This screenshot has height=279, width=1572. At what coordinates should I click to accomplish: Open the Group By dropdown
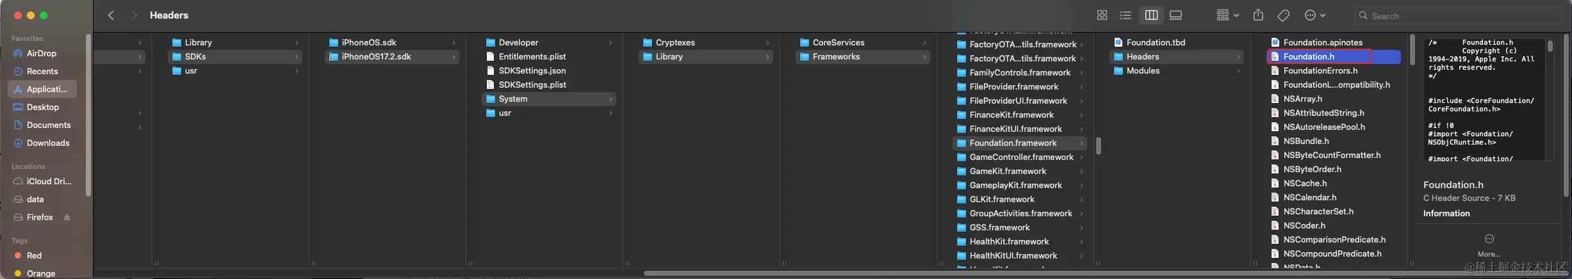1227,15
